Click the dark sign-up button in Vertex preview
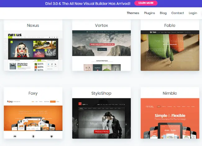Viewport: 202px width, 146px height. 102,49
